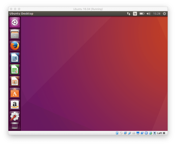Open LibreOffice Writer from the launcher
This screenshot has height=145, width=176.
coord(15,58)
